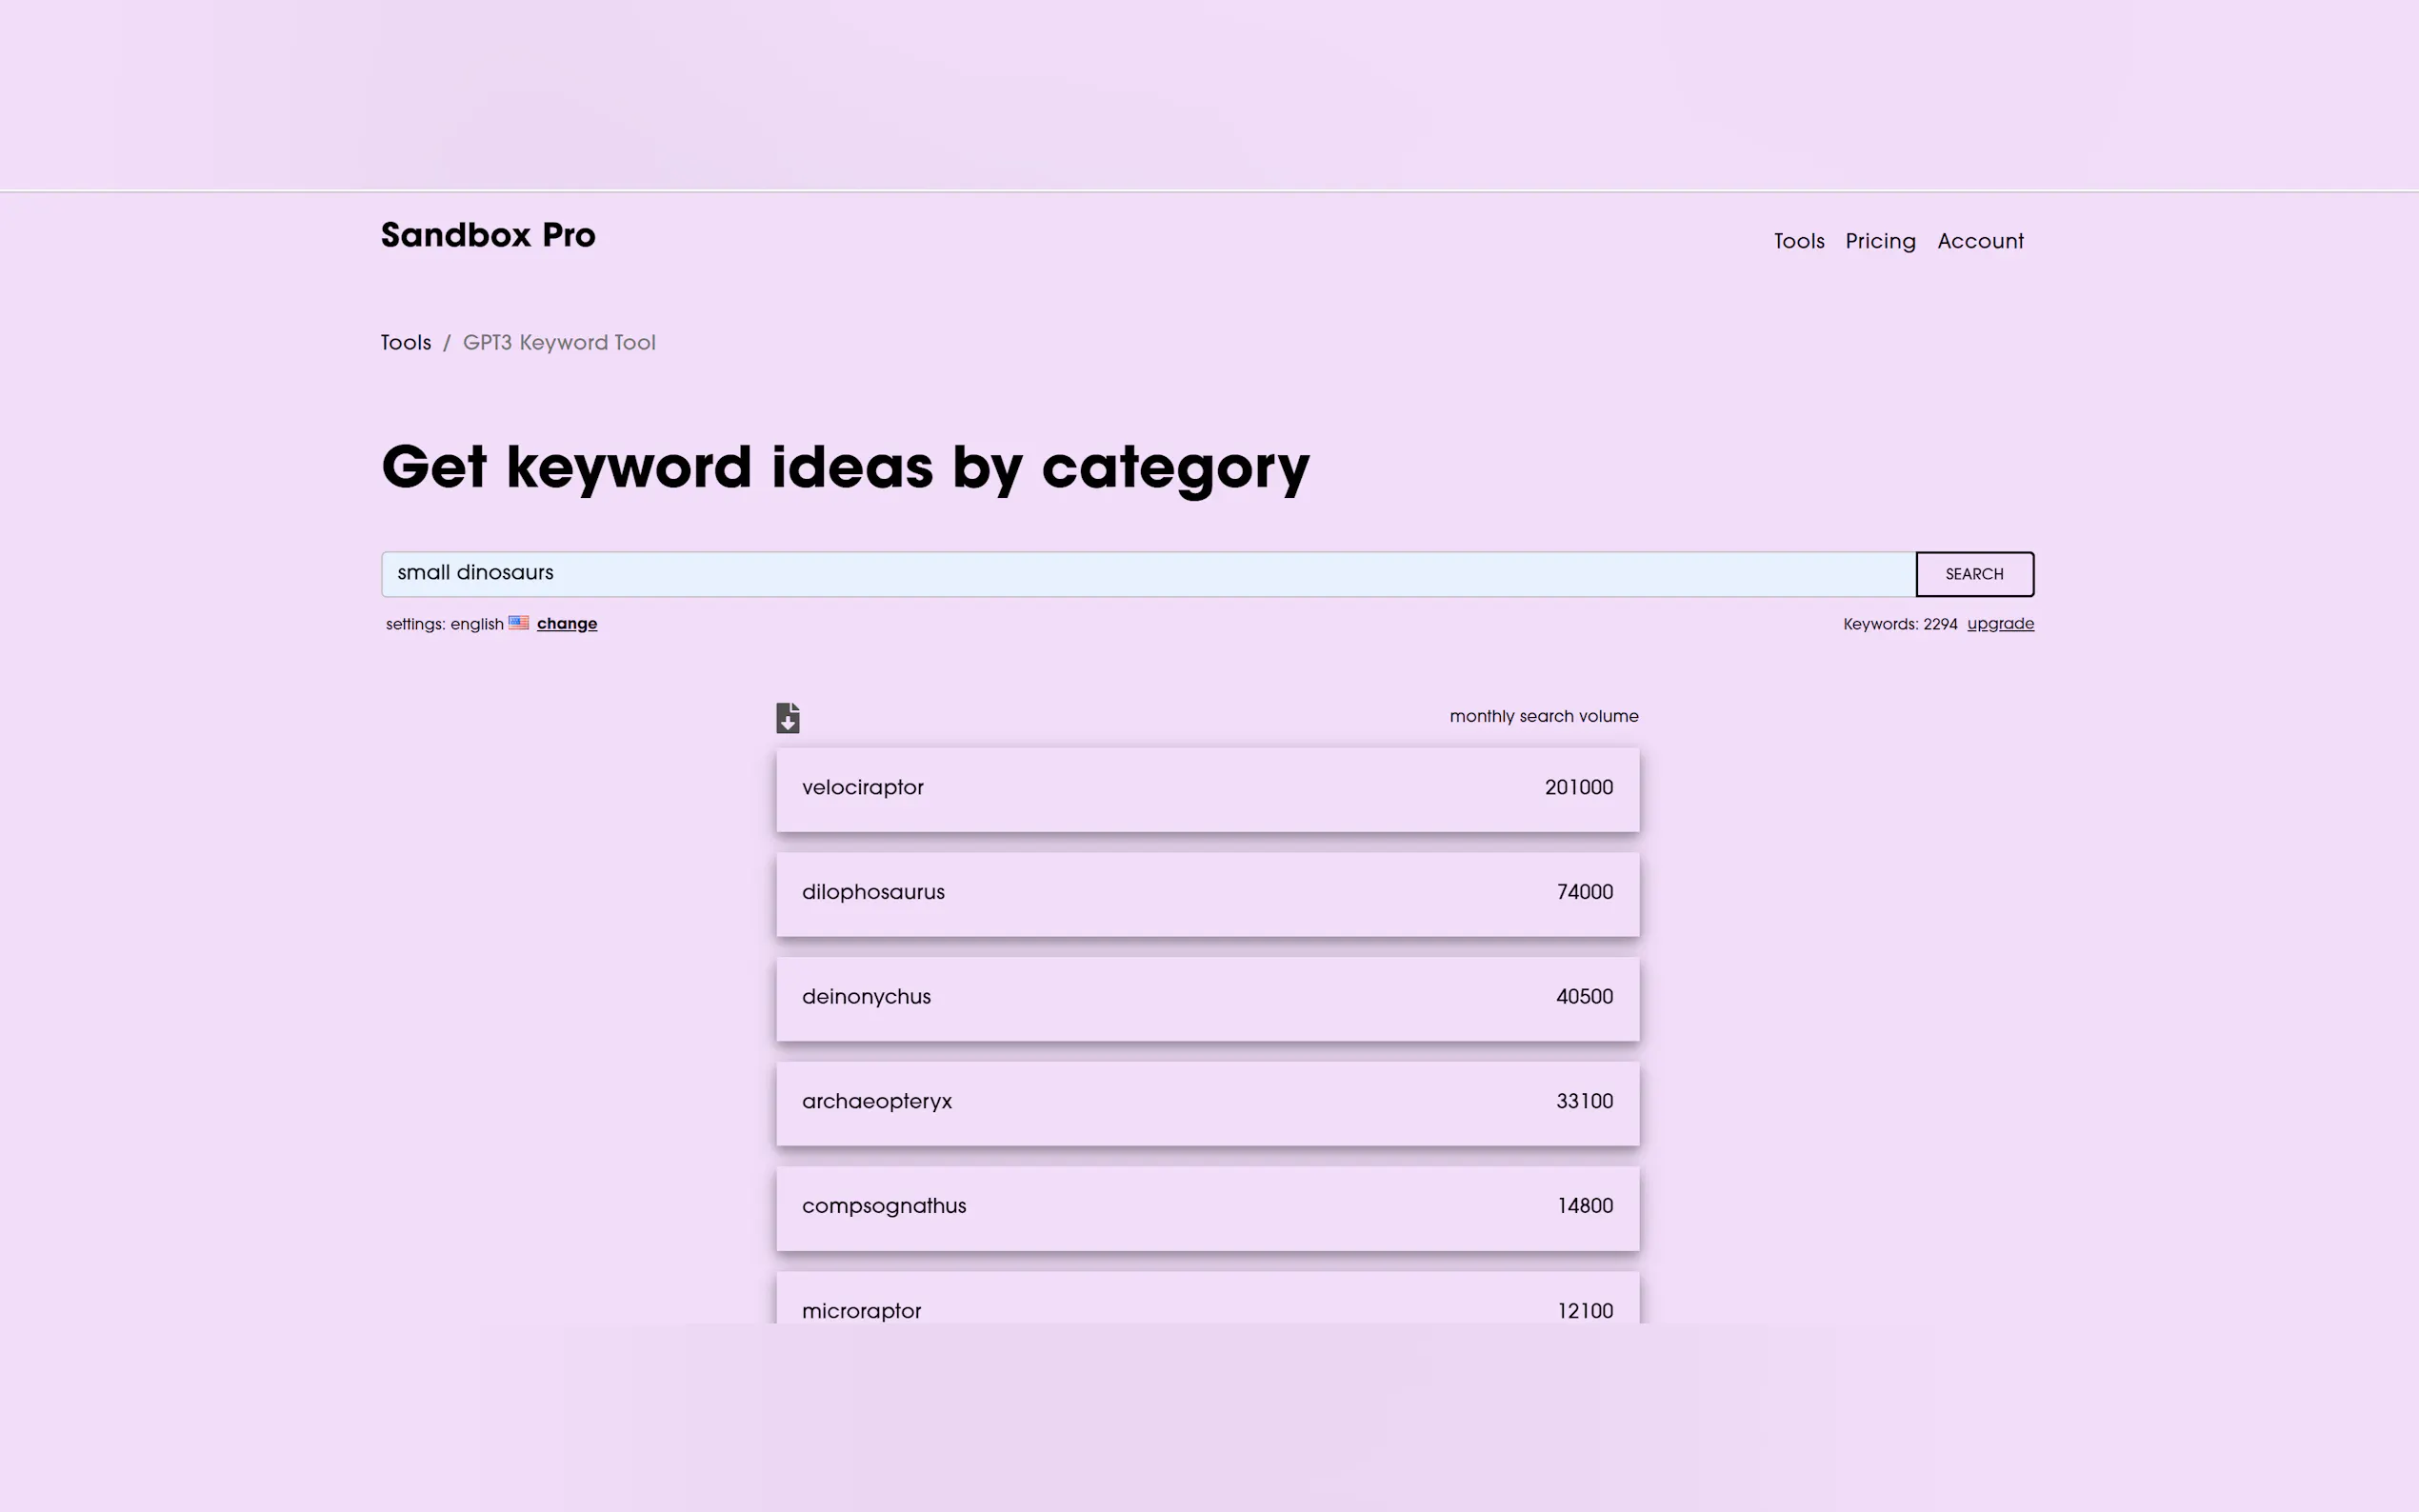This screenshot has width=2419, height=1512.
Task: Click the US flag icon in settings
Action: pyautogui.click(x=518, y=623)
